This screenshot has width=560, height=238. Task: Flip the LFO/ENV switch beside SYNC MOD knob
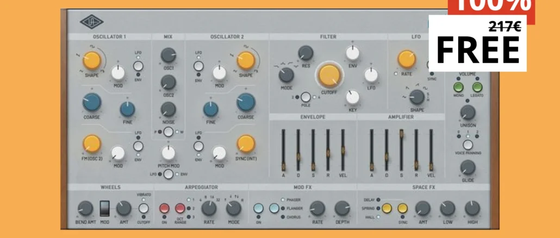198,146
